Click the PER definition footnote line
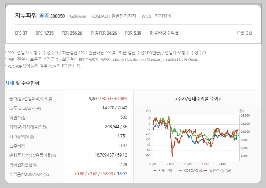The image size is (266, 188). pyautogui.click(x=105, y=53)
